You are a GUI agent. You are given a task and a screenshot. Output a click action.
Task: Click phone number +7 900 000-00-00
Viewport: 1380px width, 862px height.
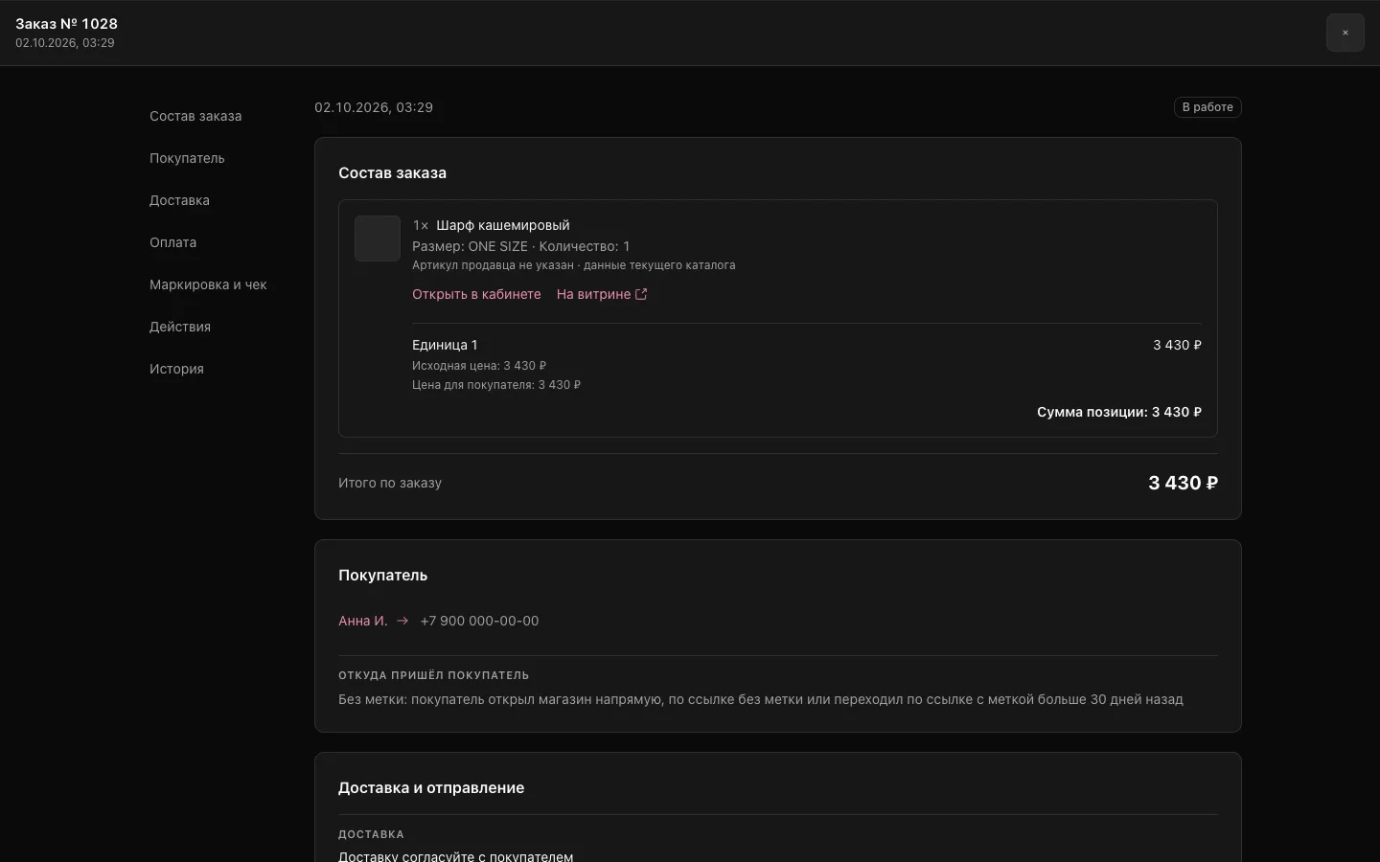(479, 621)
